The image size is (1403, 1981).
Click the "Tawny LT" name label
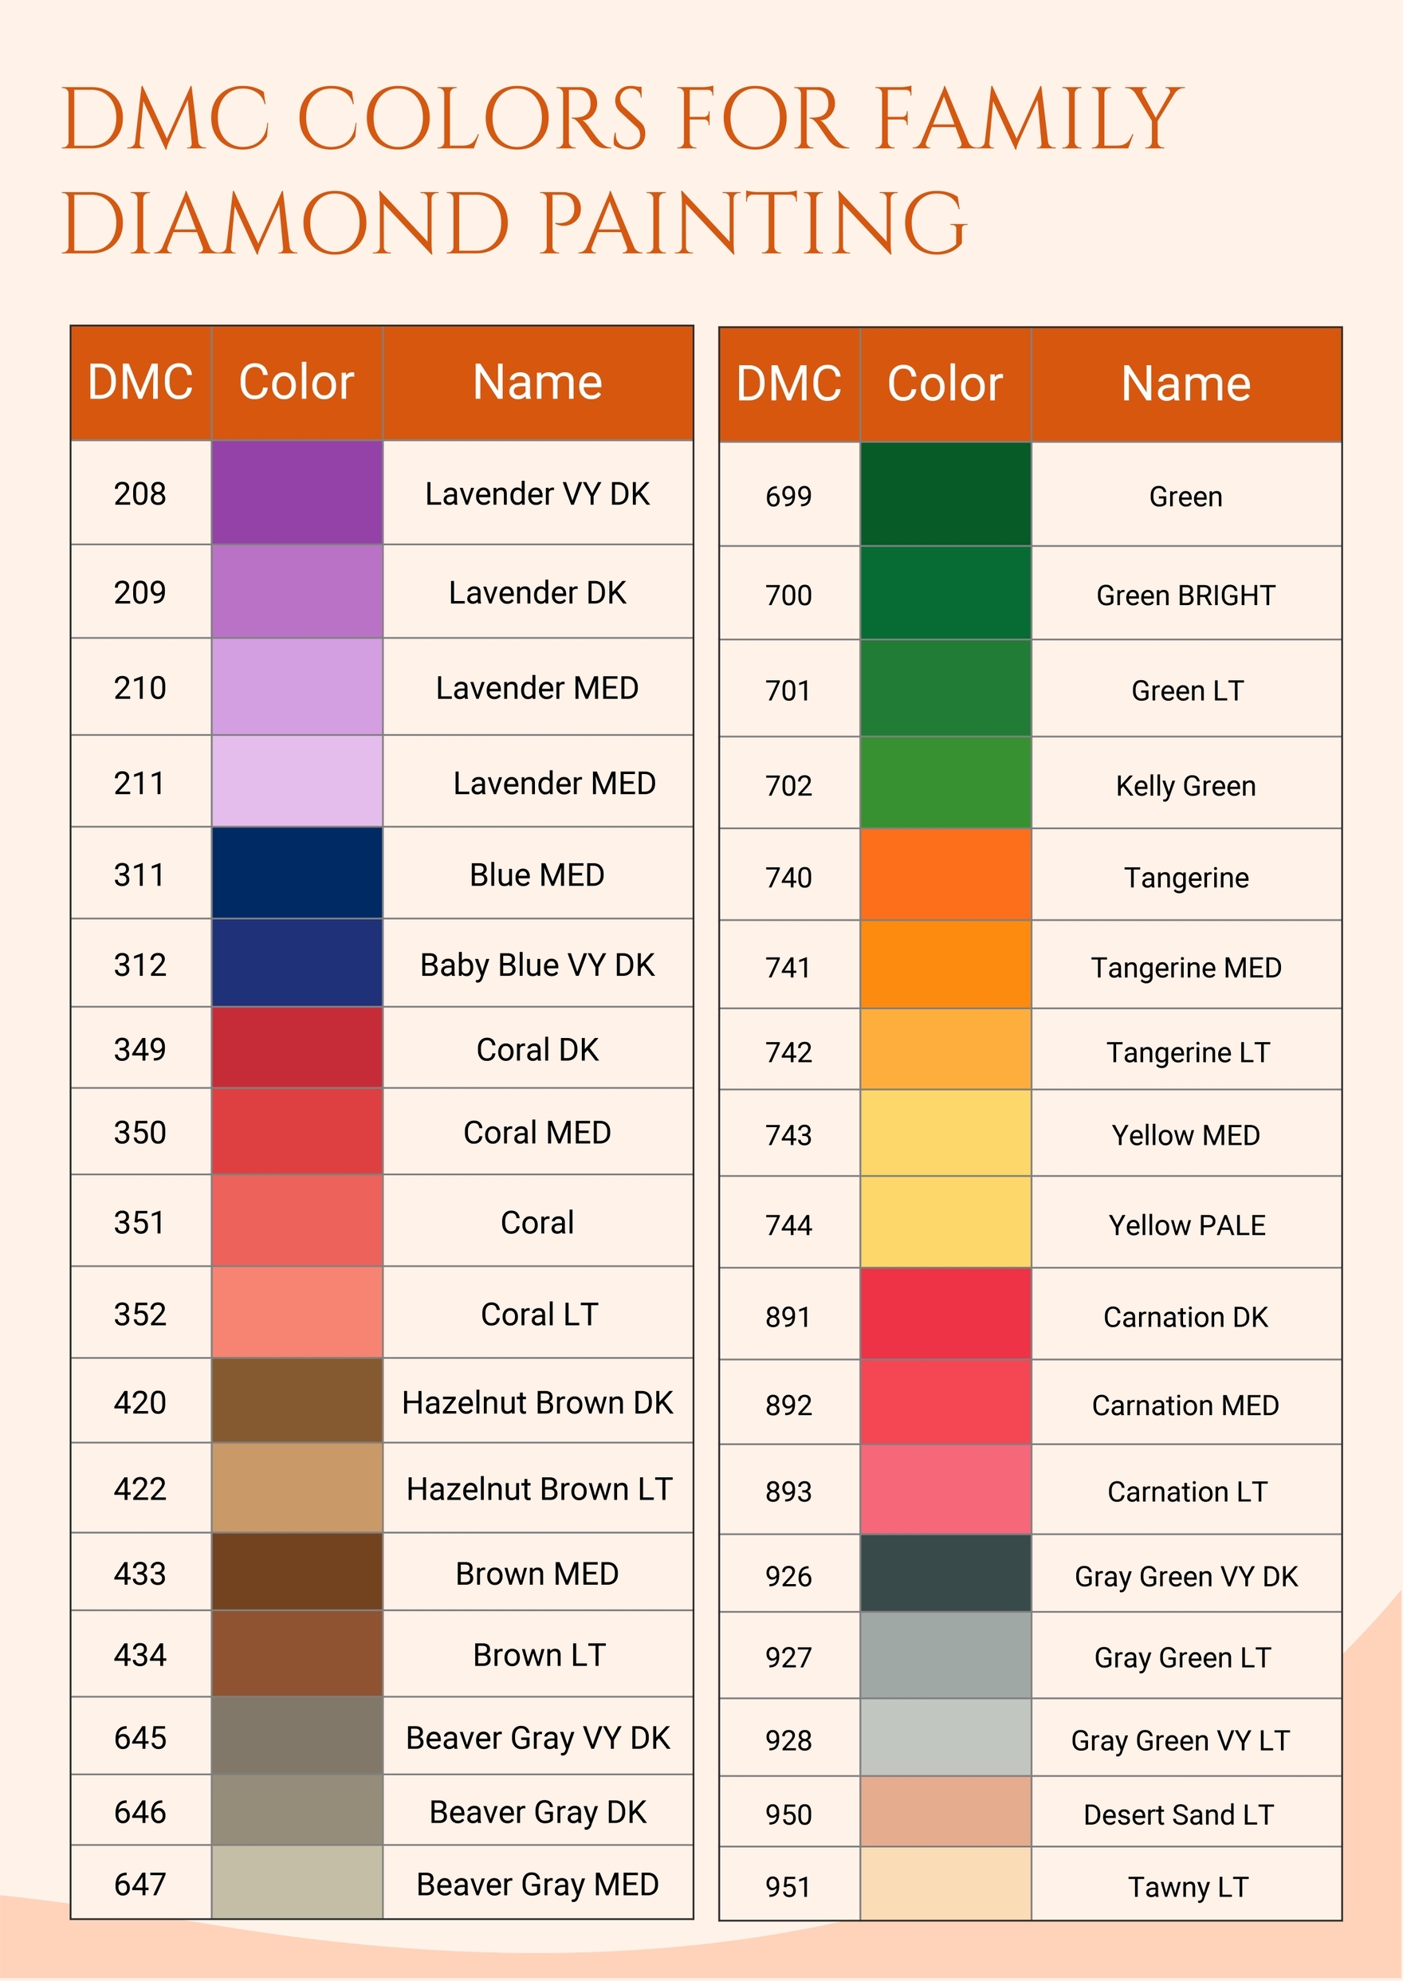(x=1188, y=1887)
